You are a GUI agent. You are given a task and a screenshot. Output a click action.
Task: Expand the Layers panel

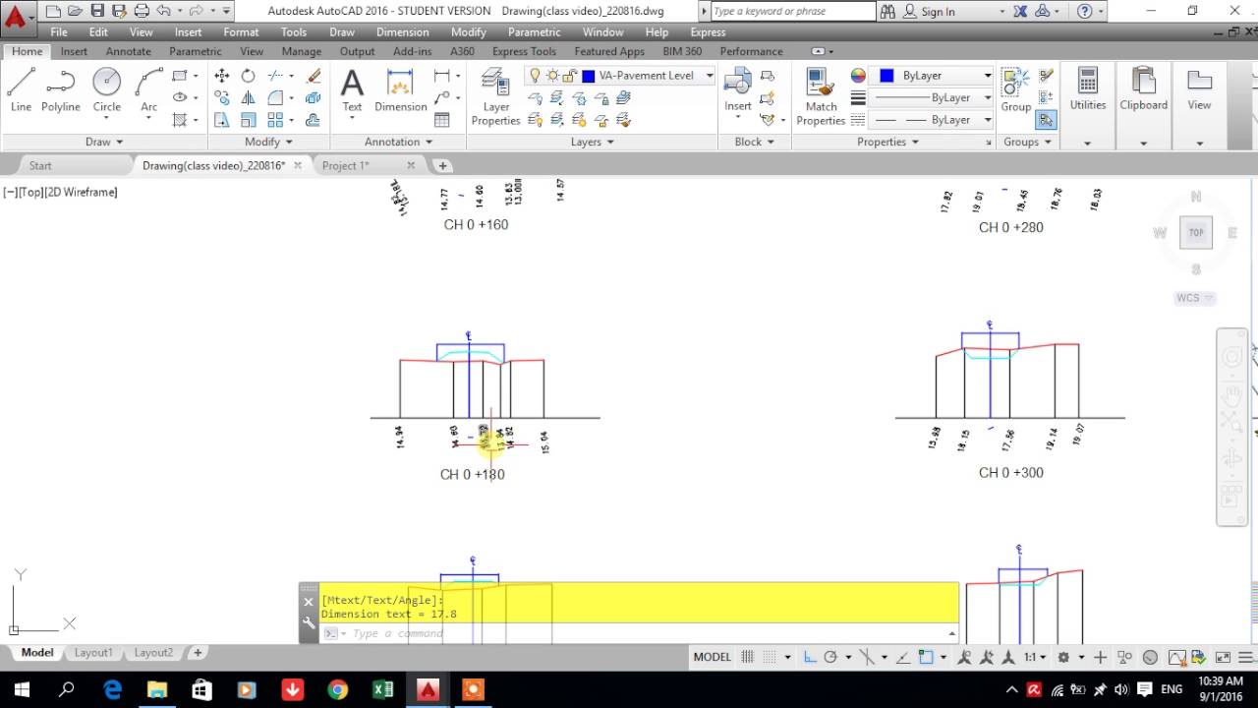(593, 142)
